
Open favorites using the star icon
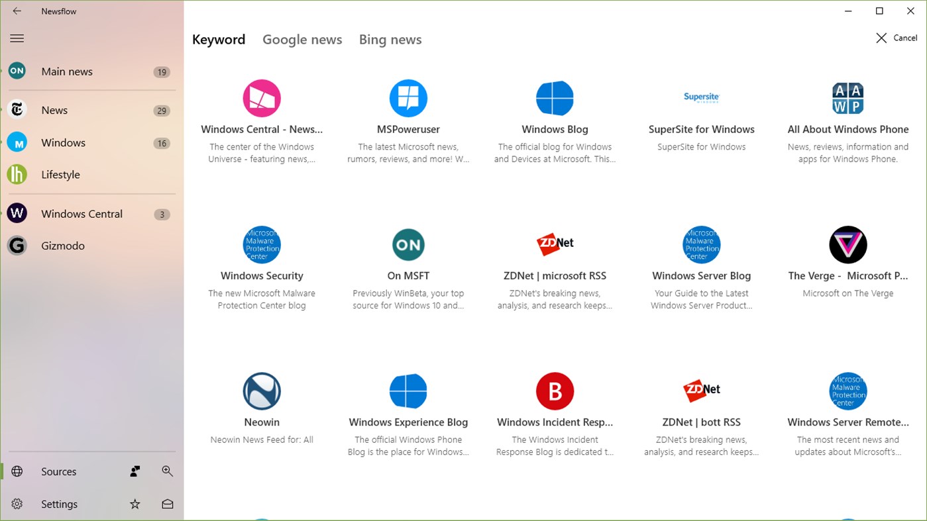point(135,504)
